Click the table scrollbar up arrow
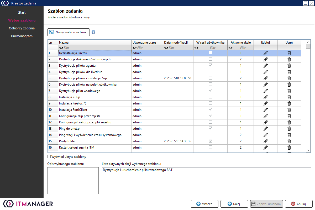Viewport: 315px width, 210px height. (308, 42)
